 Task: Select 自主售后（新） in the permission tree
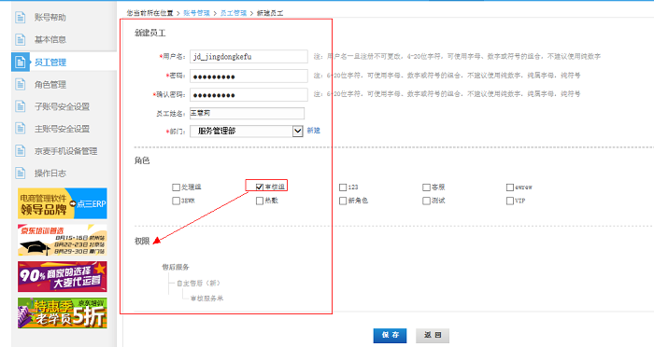198,283
